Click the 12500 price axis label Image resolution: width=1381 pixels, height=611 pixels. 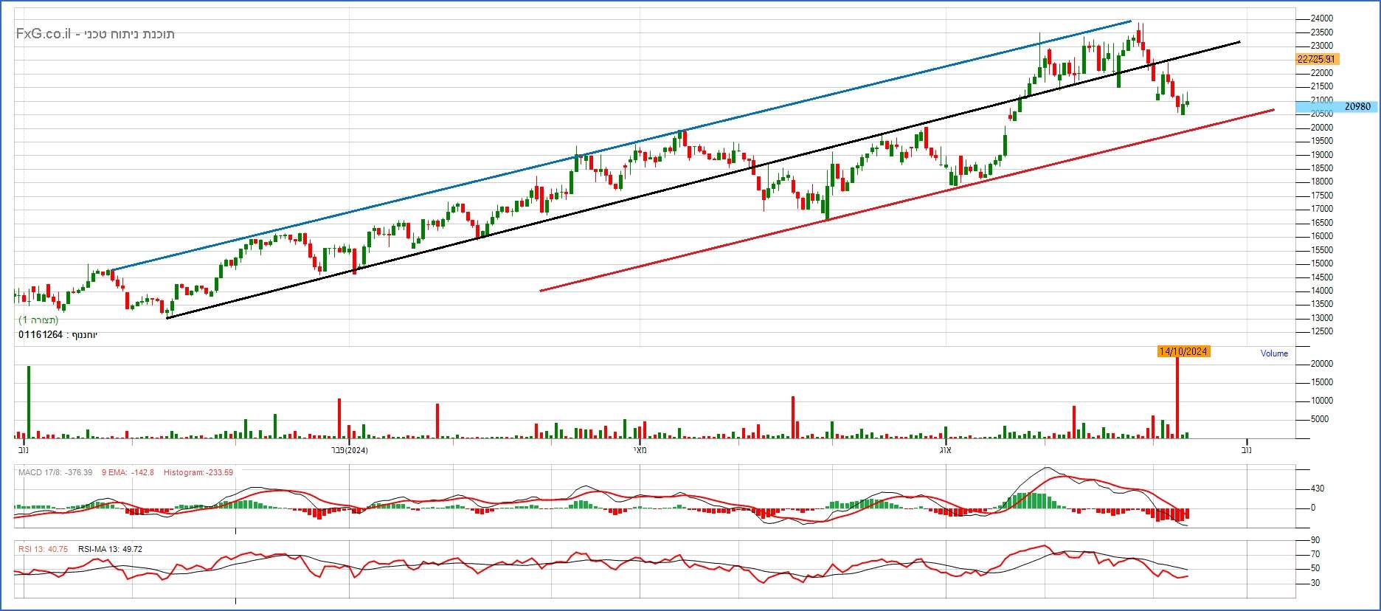(x=1321, y=331)
